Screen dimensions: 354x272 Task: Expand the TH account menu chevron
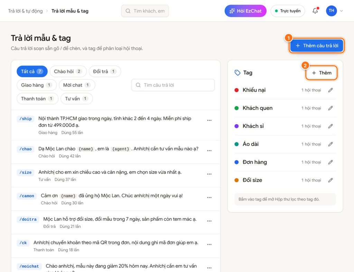[341, 11]
